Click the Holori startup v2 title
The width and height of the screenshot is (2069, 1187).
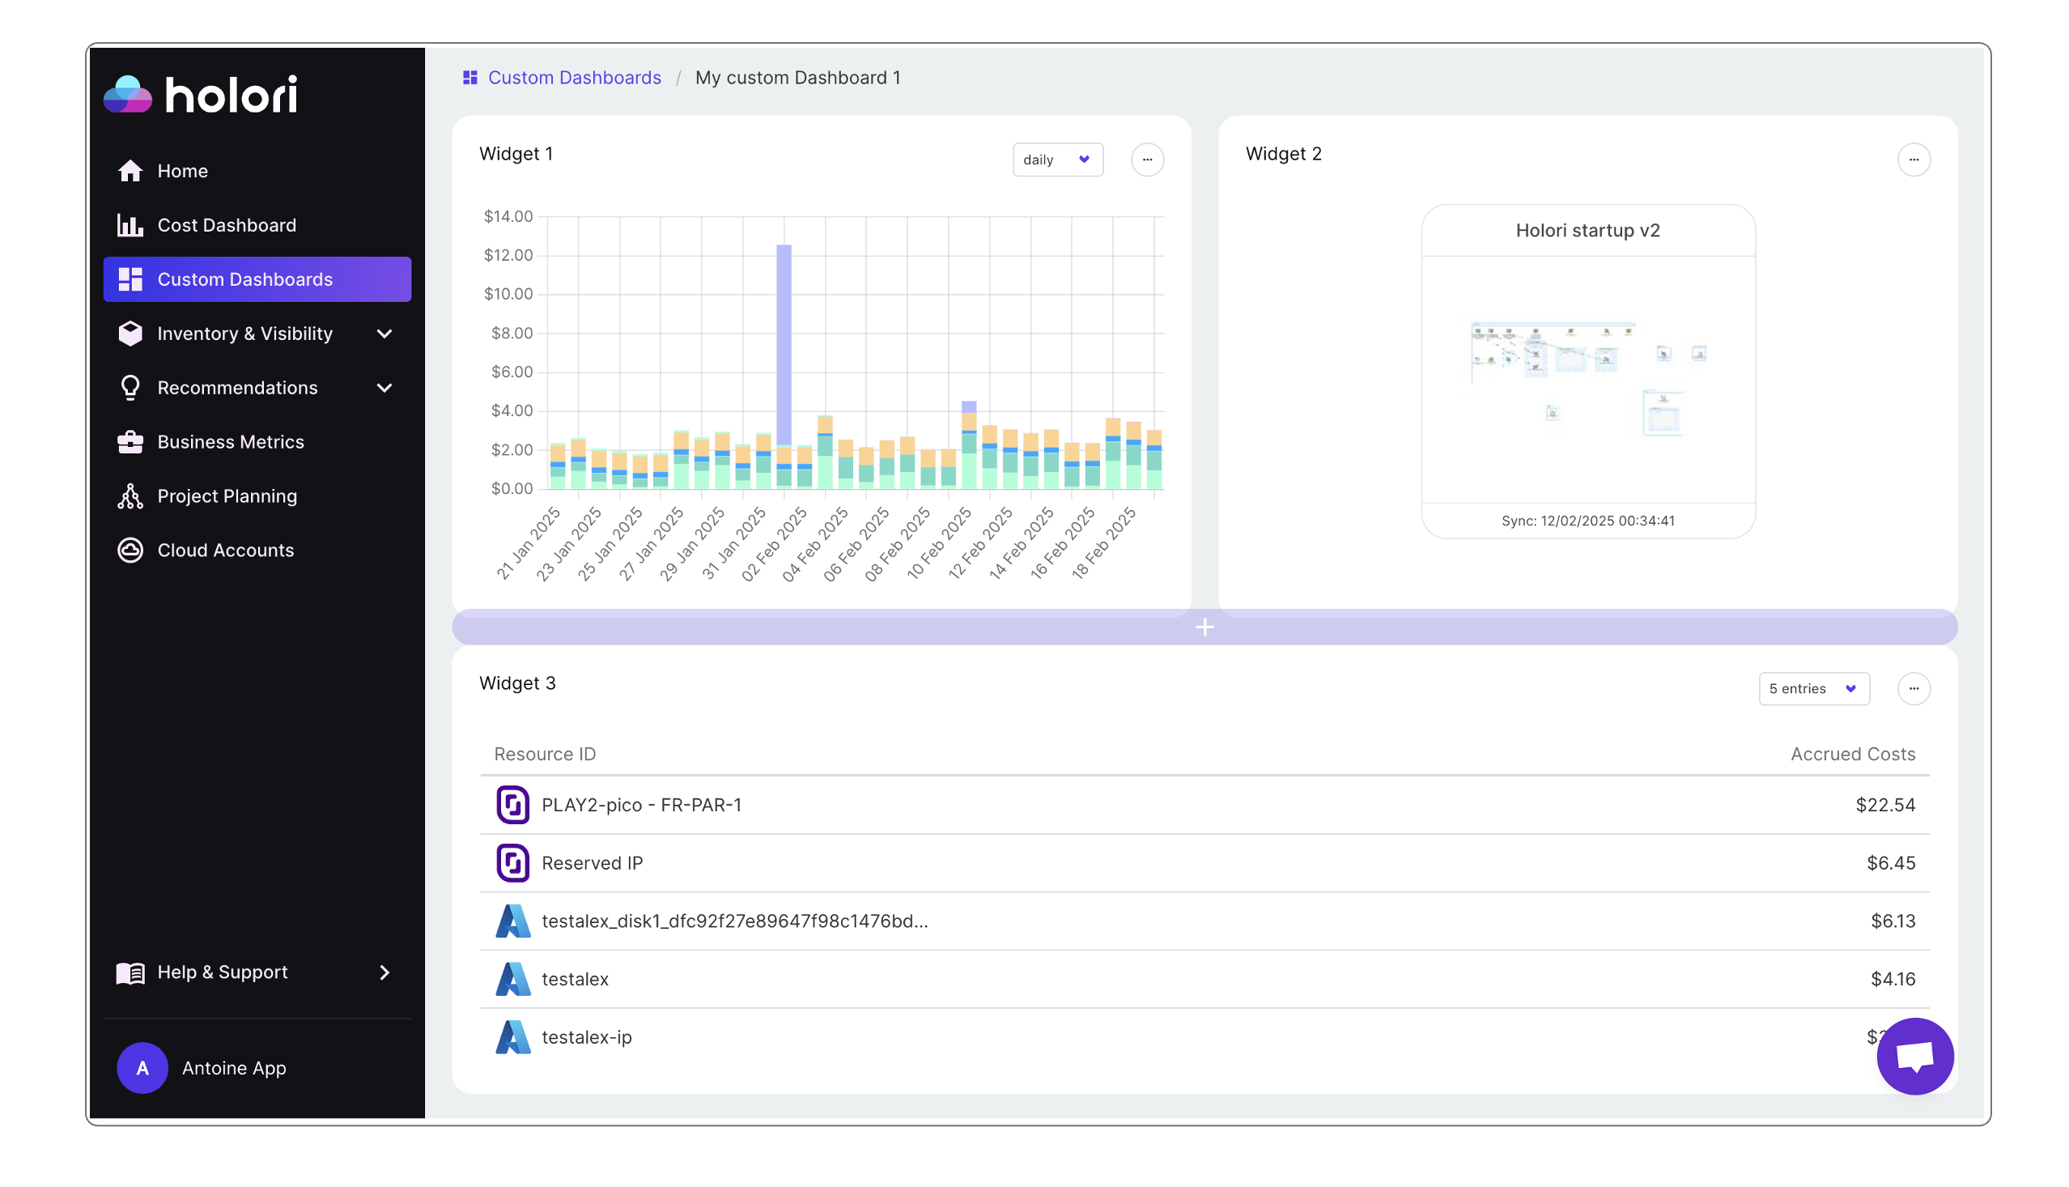click(1587, 231)
